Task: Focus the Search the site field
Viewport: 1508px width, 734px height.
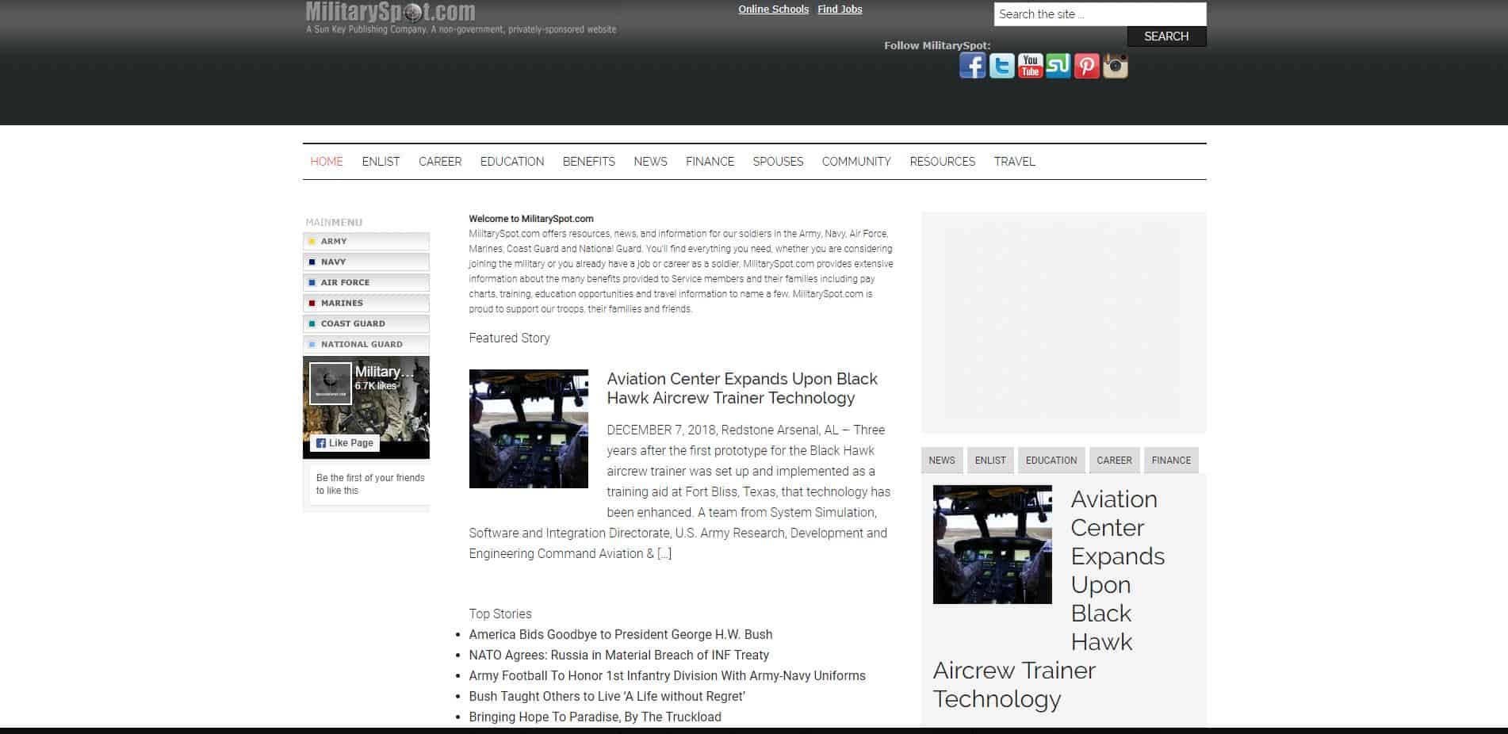Action: pos(1100,14)
